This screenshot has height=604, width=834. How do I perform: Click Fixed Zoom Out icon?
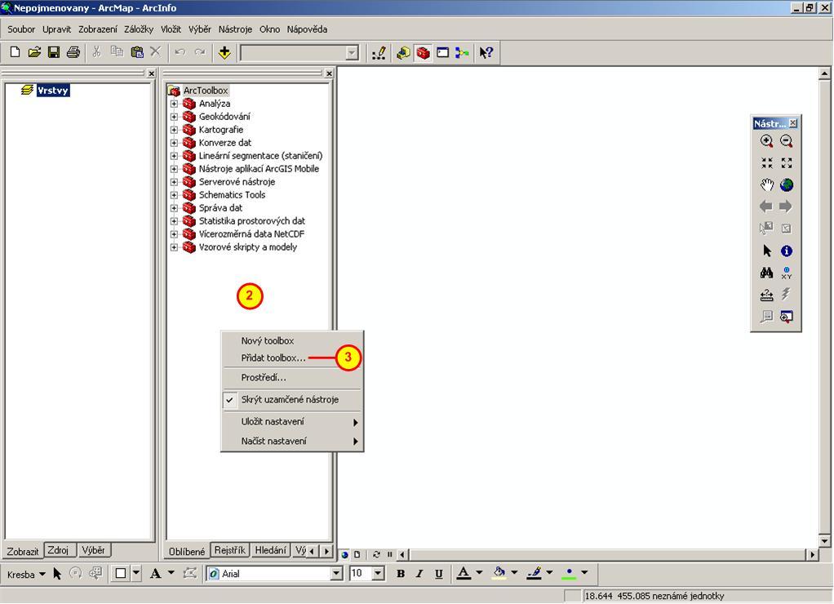coord(787,163)
